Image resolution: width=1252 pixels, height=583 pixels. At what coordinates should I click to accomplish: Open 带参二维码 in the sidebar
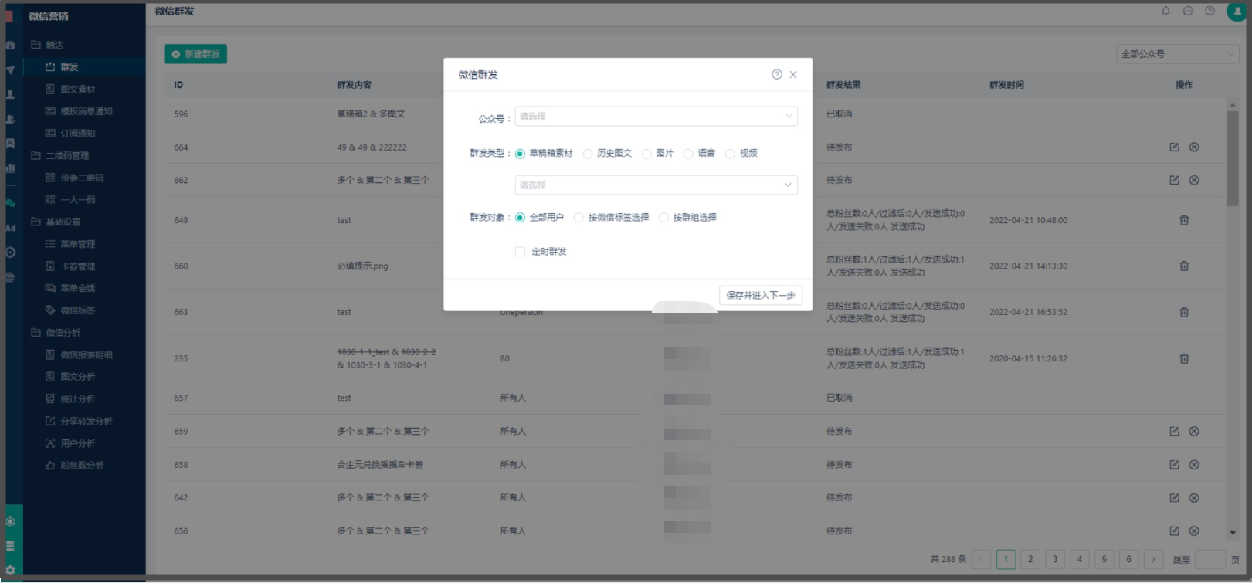[x=83, y=178]
